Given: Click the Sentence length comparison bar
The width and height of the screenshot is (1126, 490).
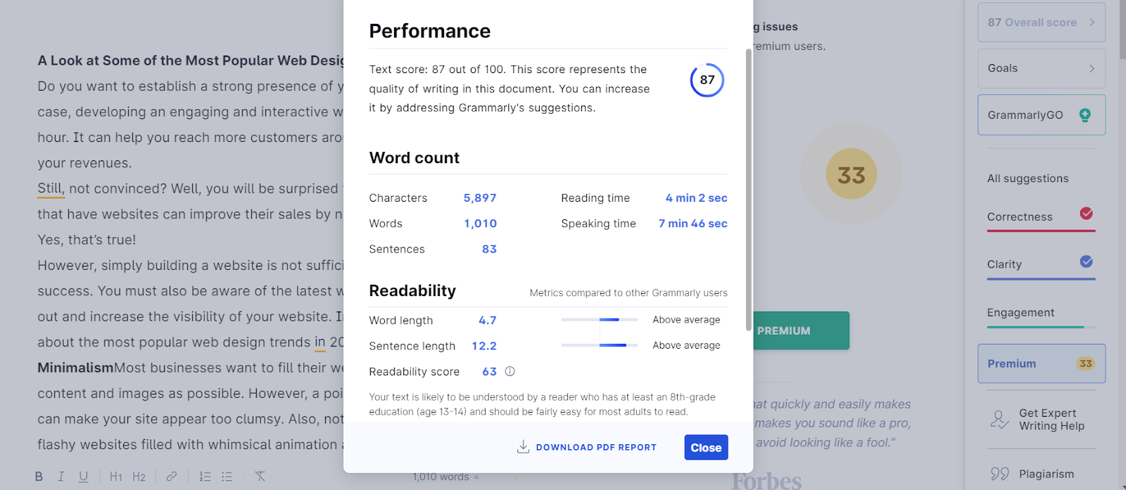Looking at the screenshot, I should [x=600, y=345].
